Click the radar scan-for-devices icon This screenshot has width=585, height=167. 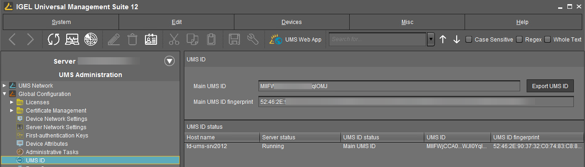[x=91, y=40]
